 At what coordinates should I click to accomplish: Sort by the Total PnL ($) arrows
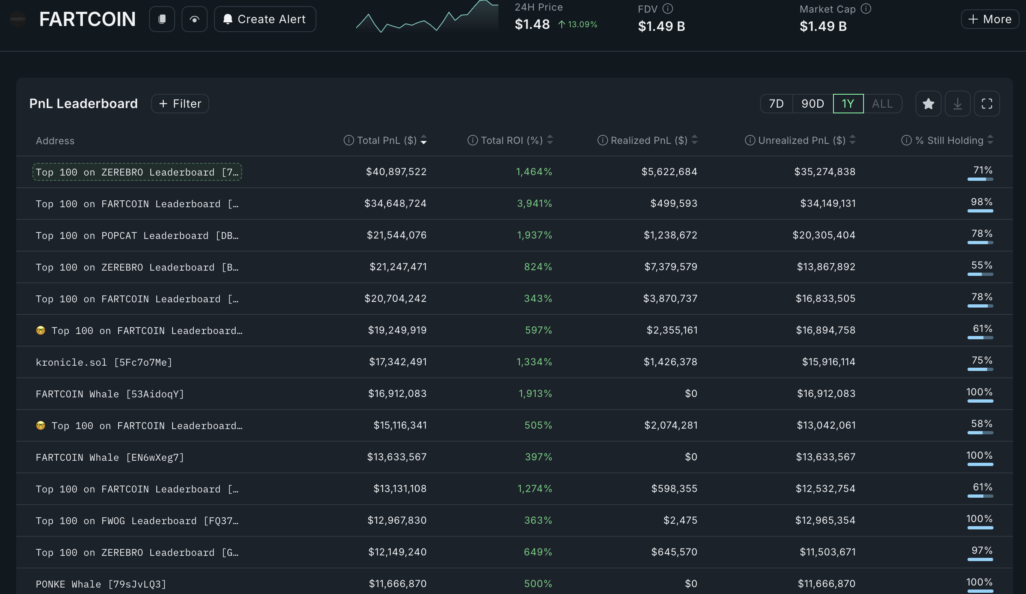(424, 140)
